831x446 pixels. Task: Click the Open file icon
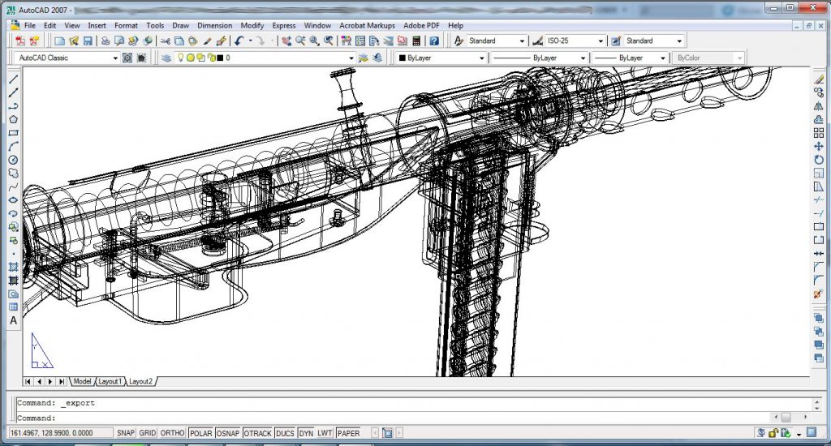74,41
